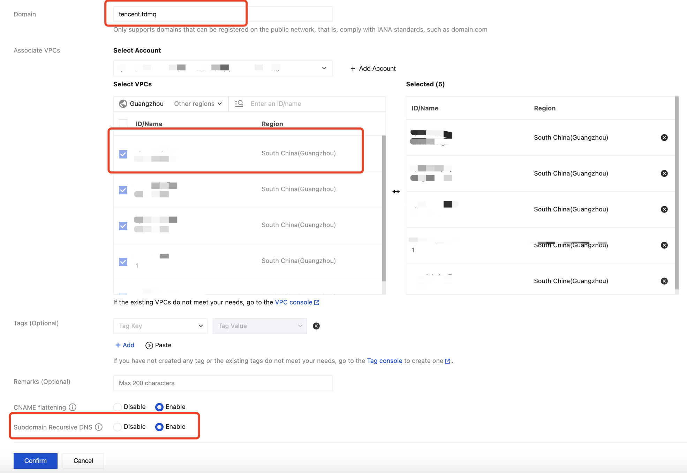687x473 pixels.
Task: Delete the tag row with X icon
Action: [316, 326]
